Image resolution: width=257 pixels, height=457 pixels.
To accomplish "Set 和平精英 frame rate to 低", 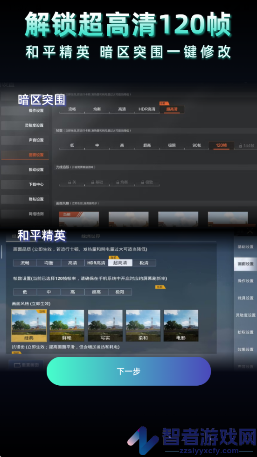I will pyautogui.click(x=25, y=292).
